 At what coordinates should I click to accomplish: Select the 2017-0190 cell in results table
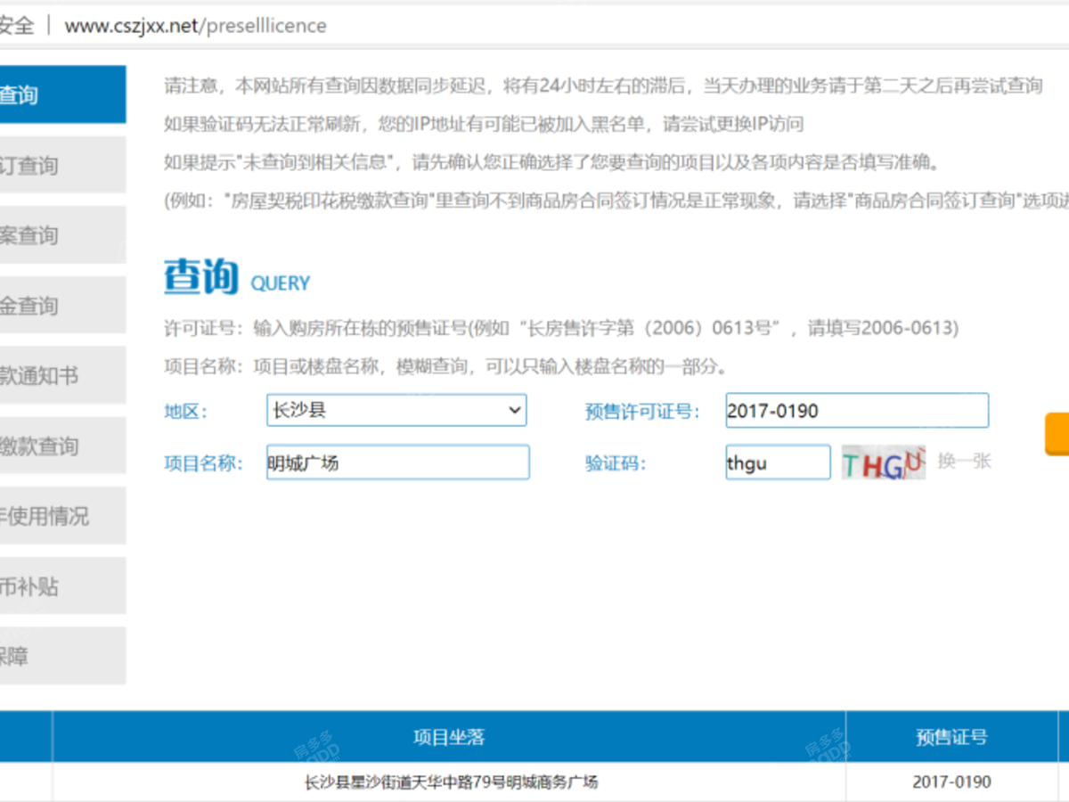(x=951, y=782)
